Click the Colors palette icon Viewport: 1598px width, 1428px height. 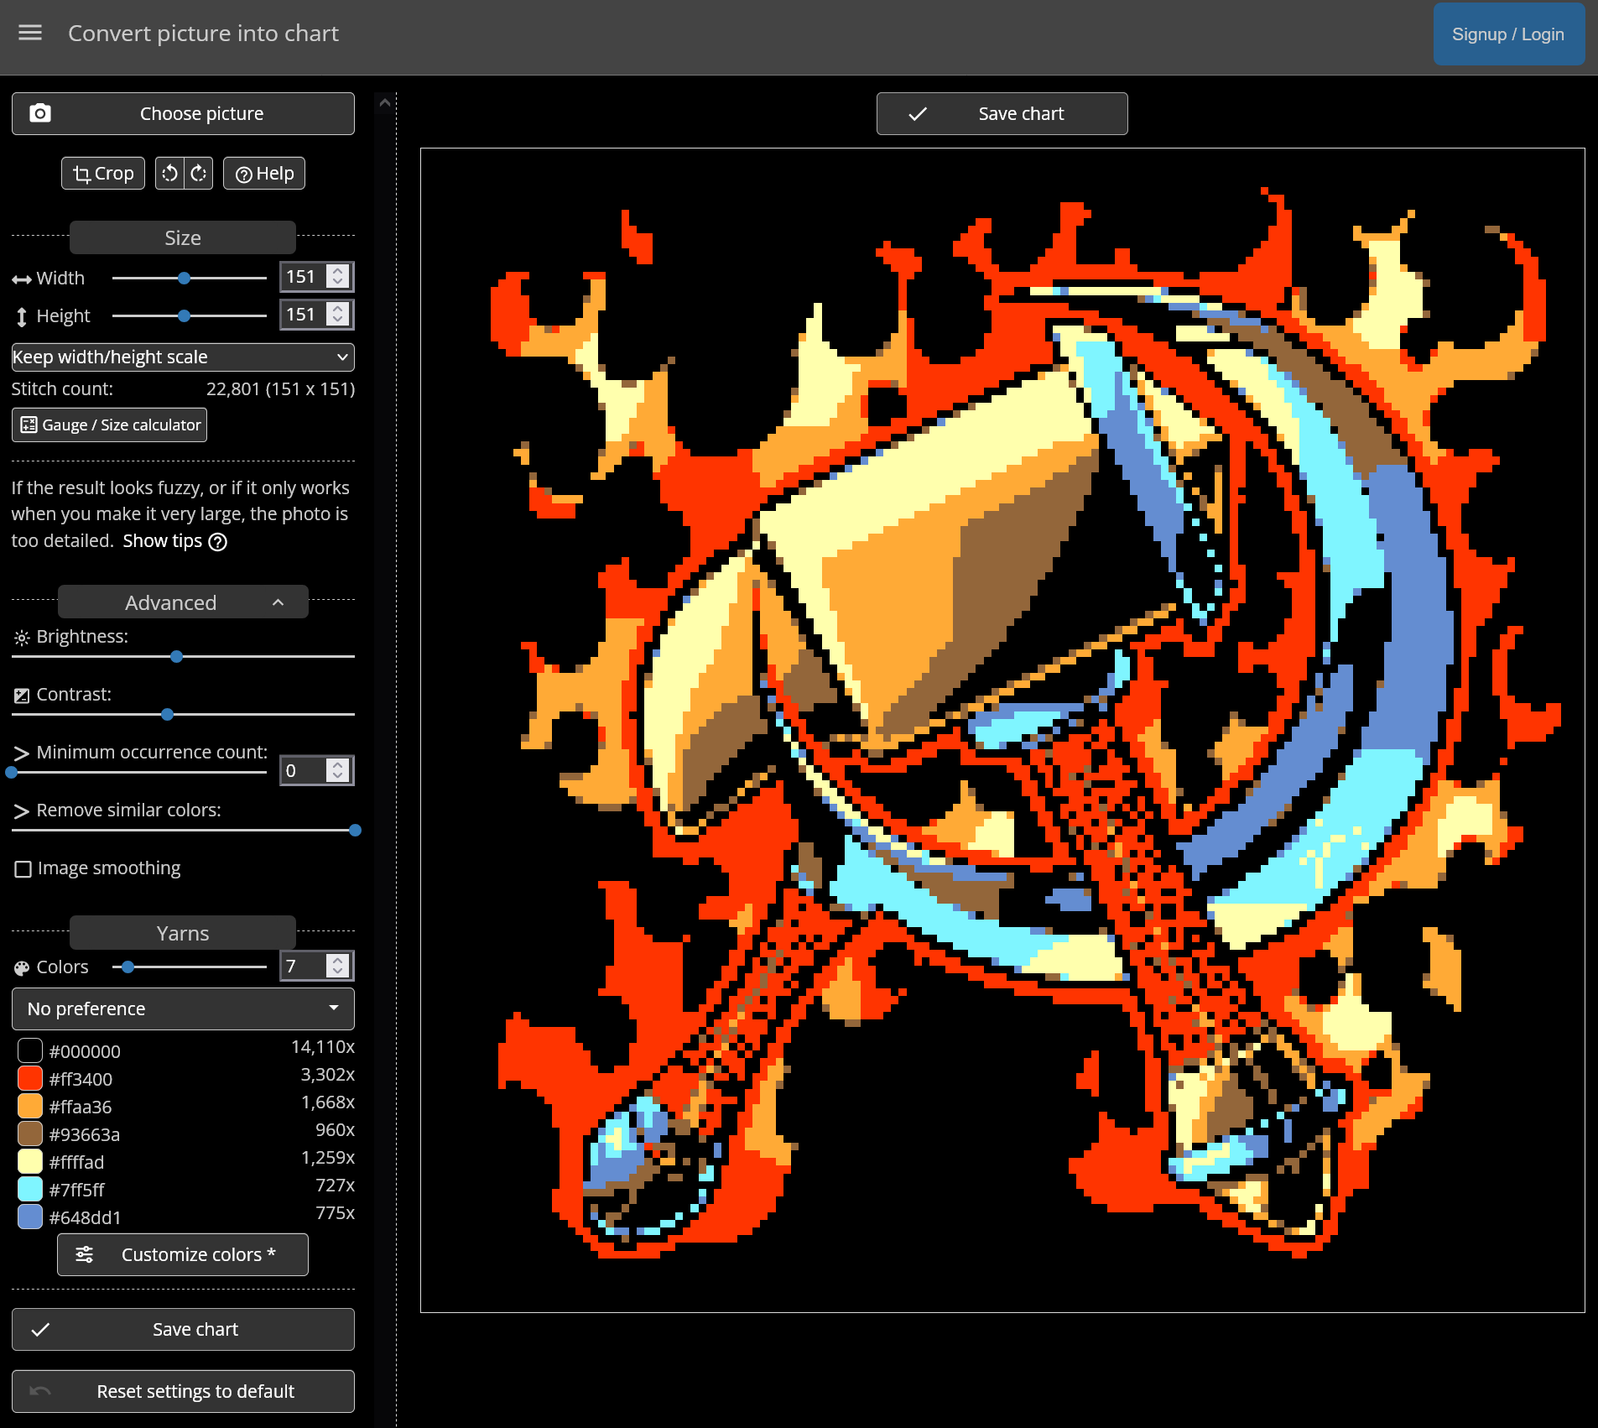[22, 968]
